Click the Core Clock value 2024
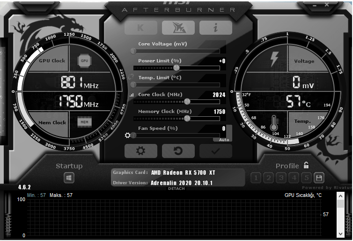 [x=219, y=95]
